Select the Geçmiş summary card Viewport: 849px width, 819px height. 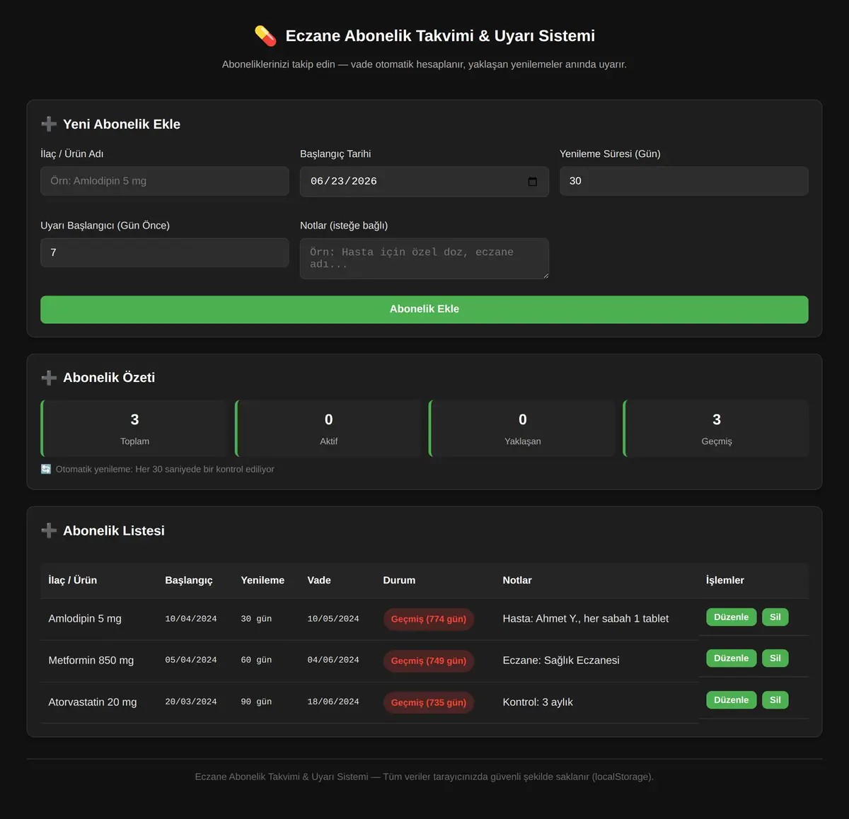(x=716, y=429)
